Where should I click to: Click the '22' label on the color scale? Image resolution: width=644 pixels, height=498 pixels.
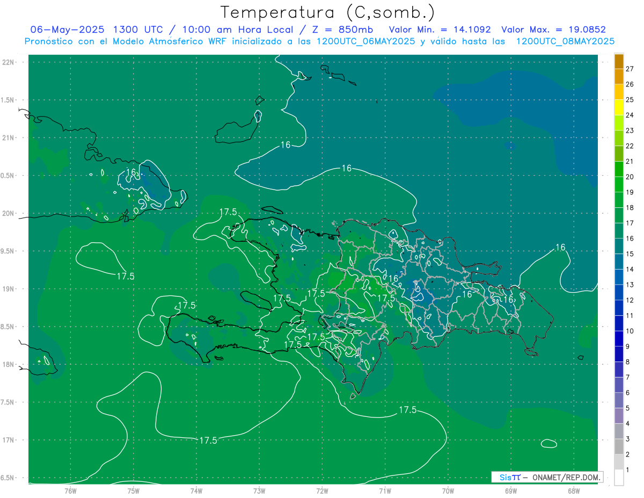(630, 146)
